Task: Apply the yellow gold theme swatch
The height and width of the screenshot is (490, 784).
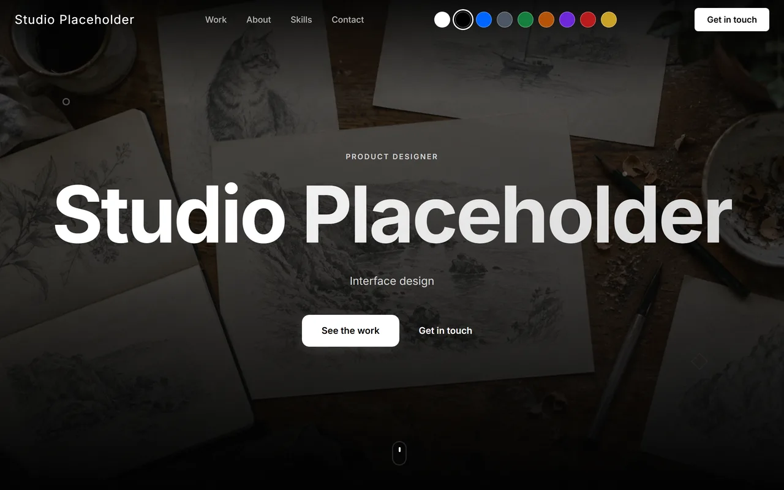Action: click(x=609, y=20)
